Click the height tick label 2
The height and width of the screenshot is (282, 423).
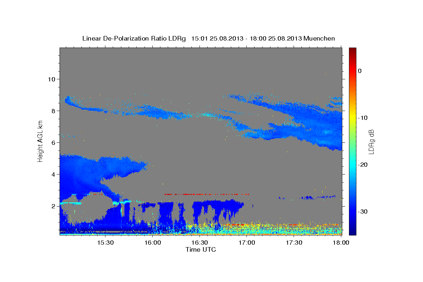[54, 206]
